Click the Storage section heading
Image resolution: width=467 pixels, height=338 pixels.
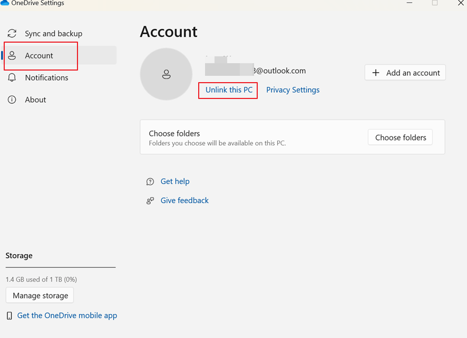[x=19, y=256]
